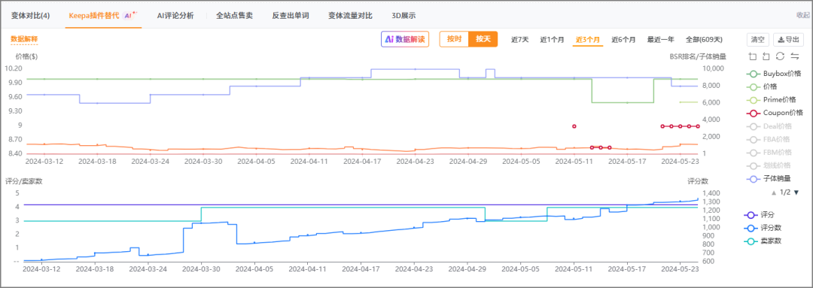Switch granularity to 按时
813x288 pixels.
coord(454,39)
